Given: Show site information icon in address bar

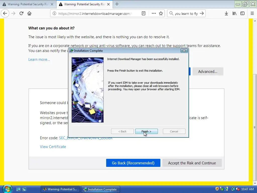Looking at the screenshot, I should [54, 14].
